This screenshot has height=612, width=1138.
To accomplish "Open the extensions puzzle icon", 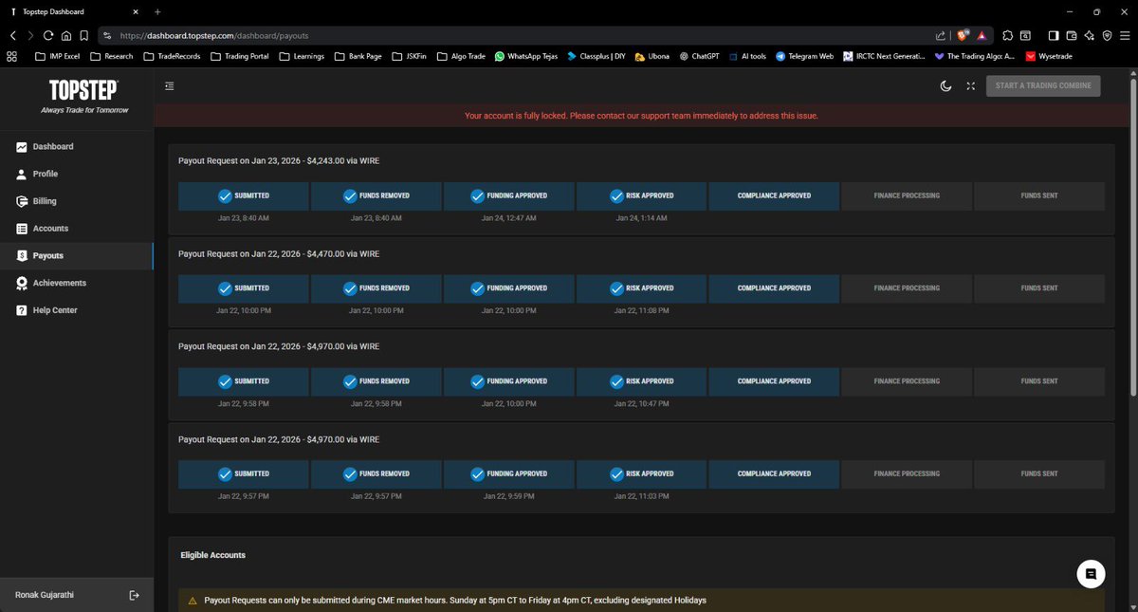I will [1007, 35].
